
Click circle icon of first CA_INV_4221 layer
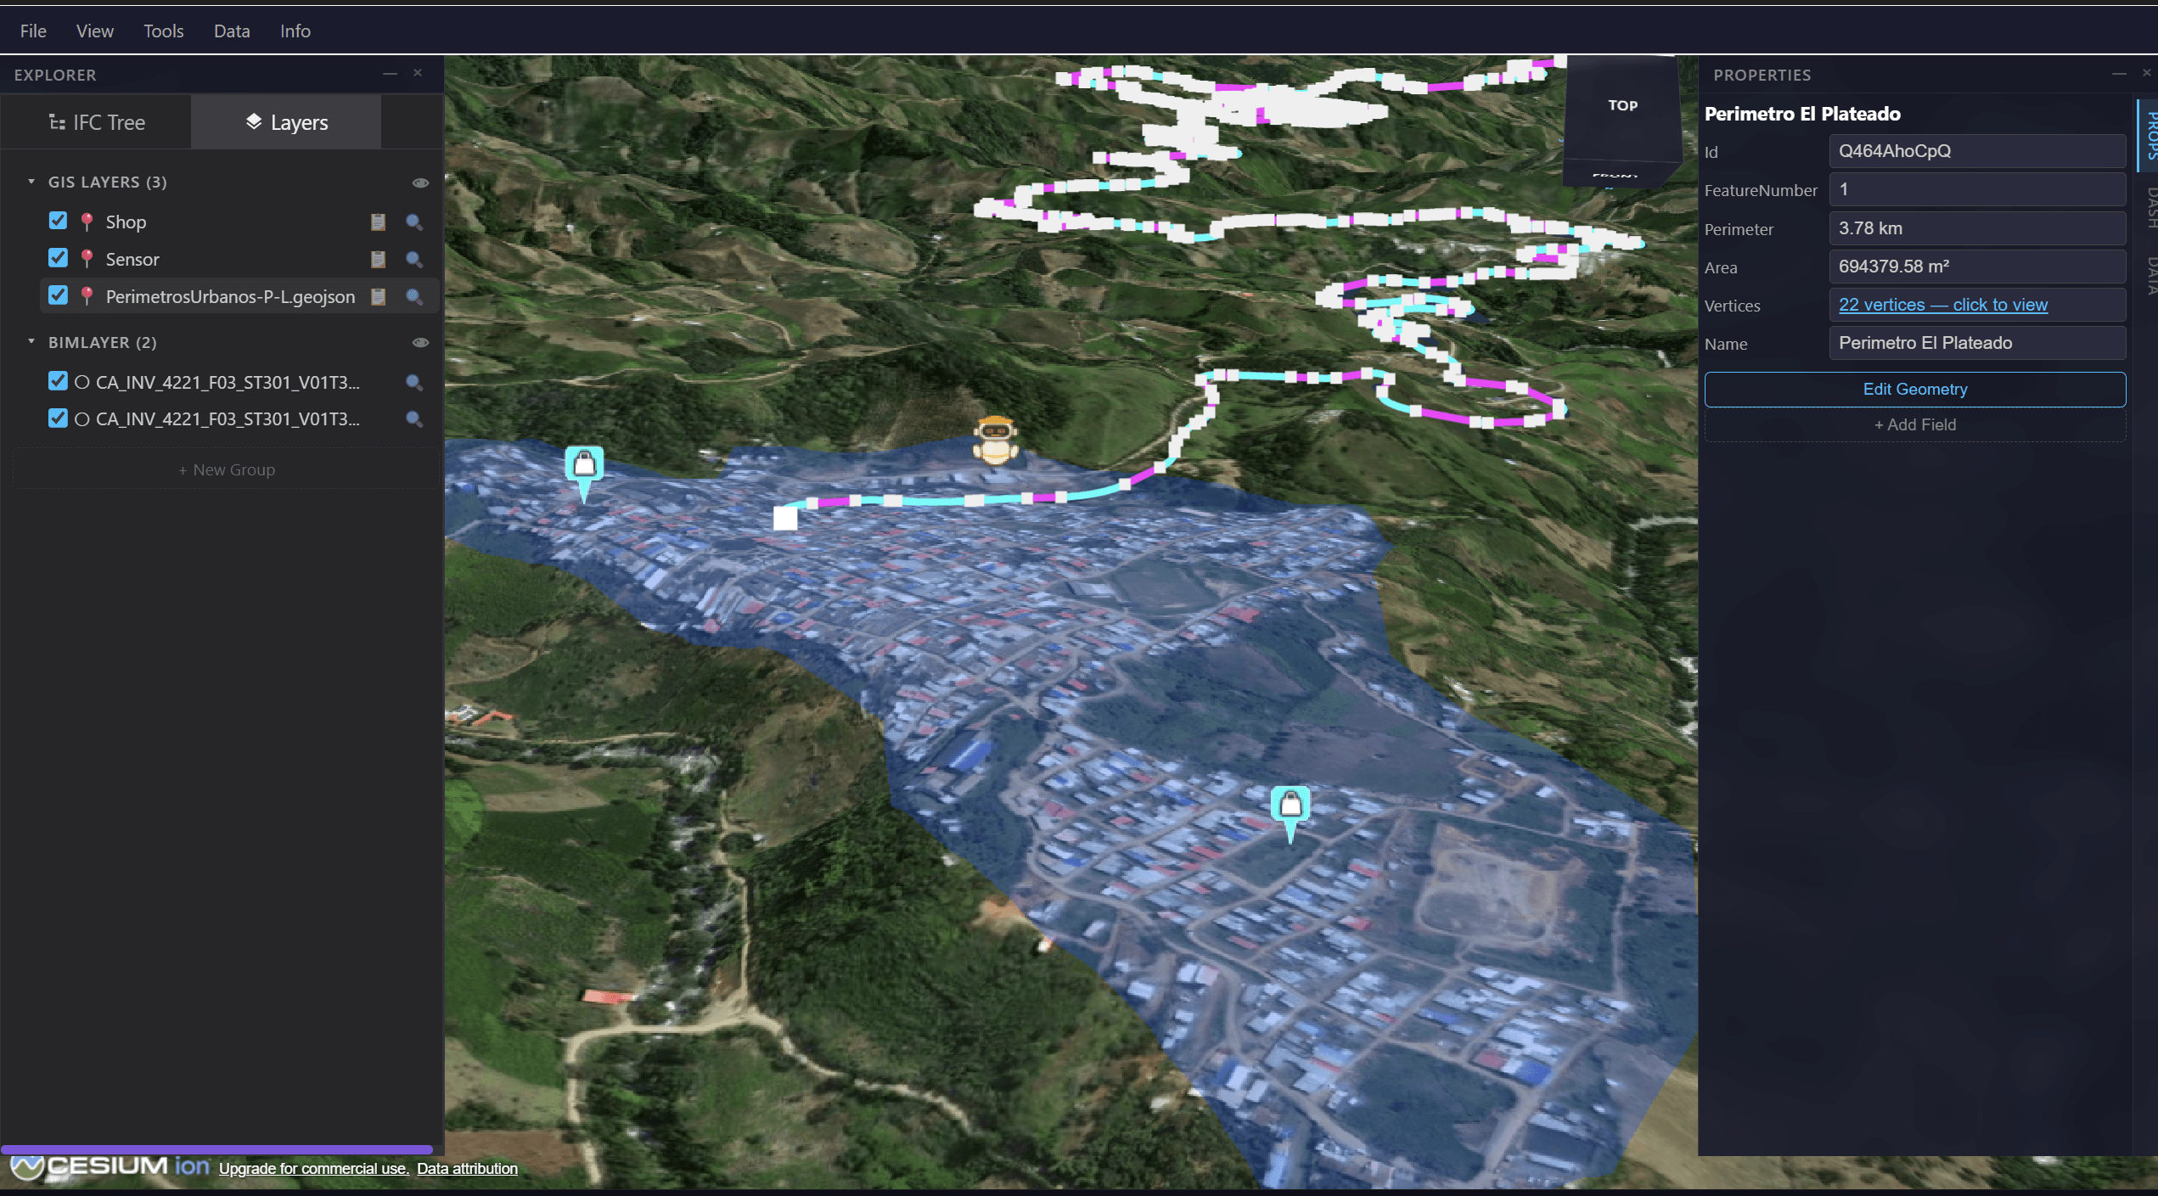click(x=82, y=382)
